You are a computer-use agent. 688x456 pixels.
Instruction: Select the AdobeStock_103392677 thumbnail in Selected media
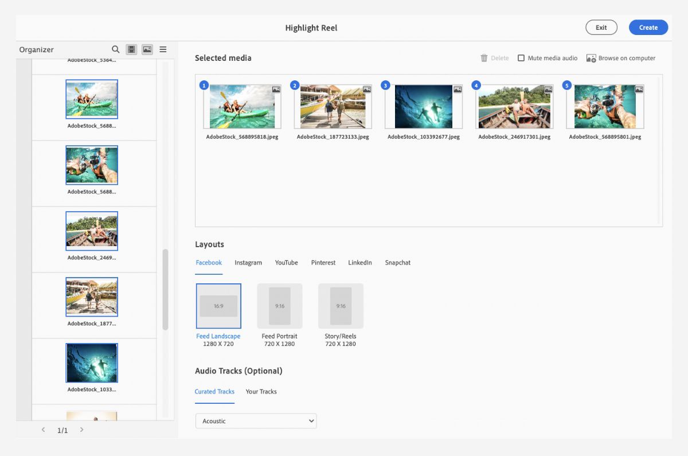point(423,106)
